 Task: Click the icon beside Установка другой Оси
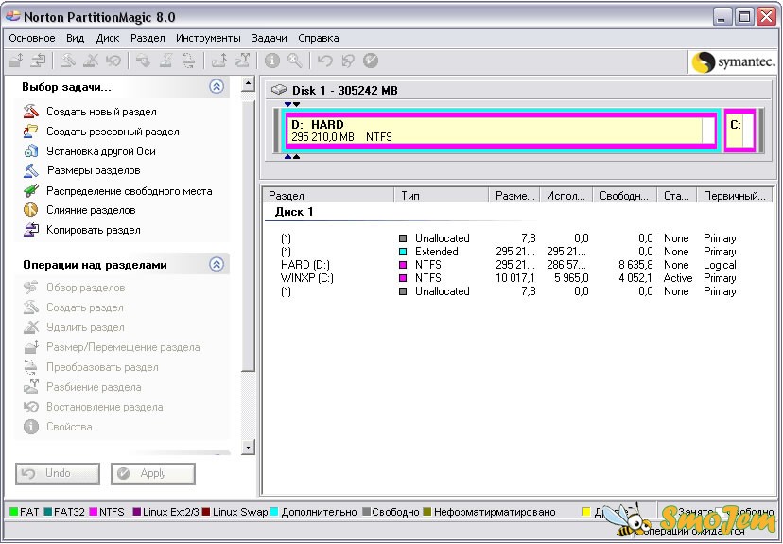point(31,150)
